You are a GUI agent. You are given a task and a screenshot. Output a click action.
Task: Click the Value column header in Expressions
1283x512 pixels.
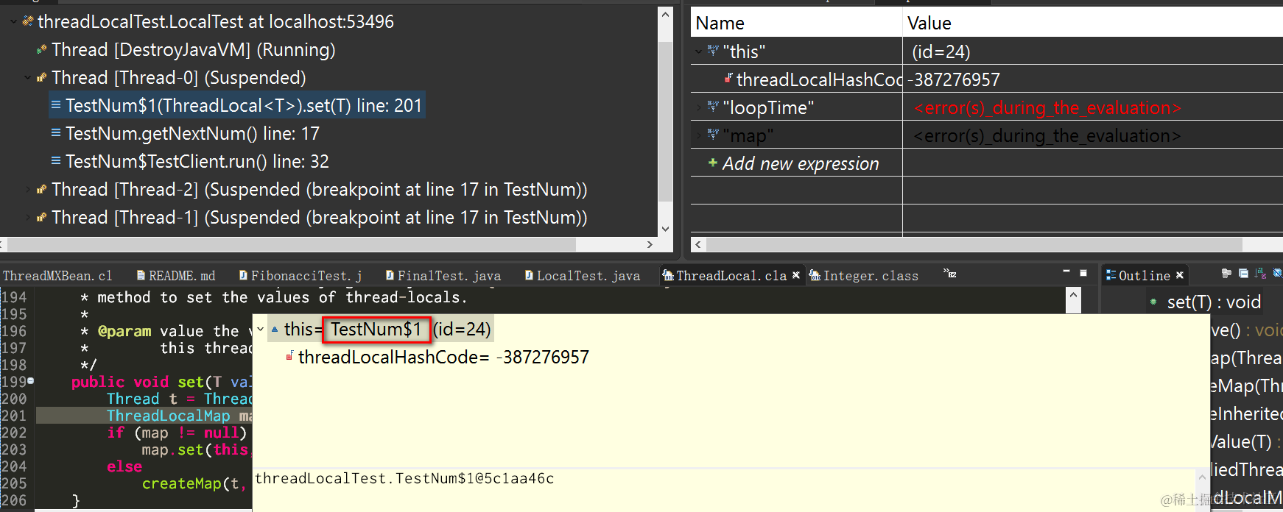(x=1093, y=23)
